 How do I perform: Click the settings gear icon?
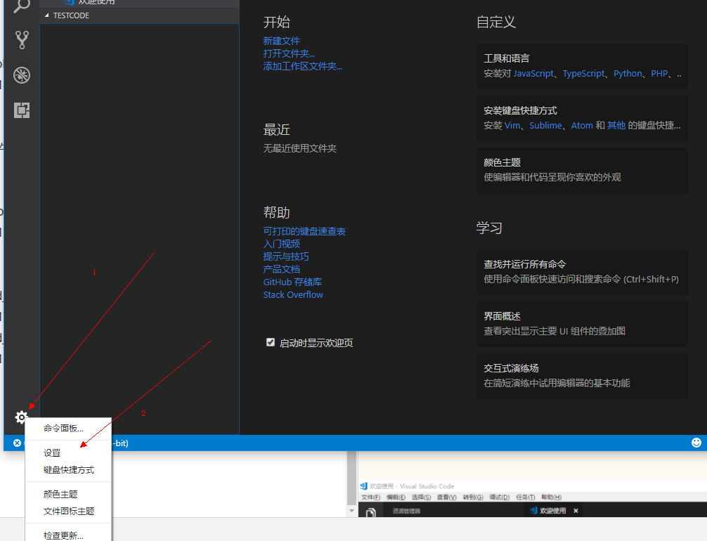point(21,417)
